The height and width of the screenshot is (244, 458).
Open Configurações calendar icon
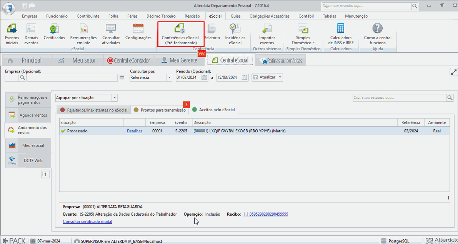click(x=138, y=32)
